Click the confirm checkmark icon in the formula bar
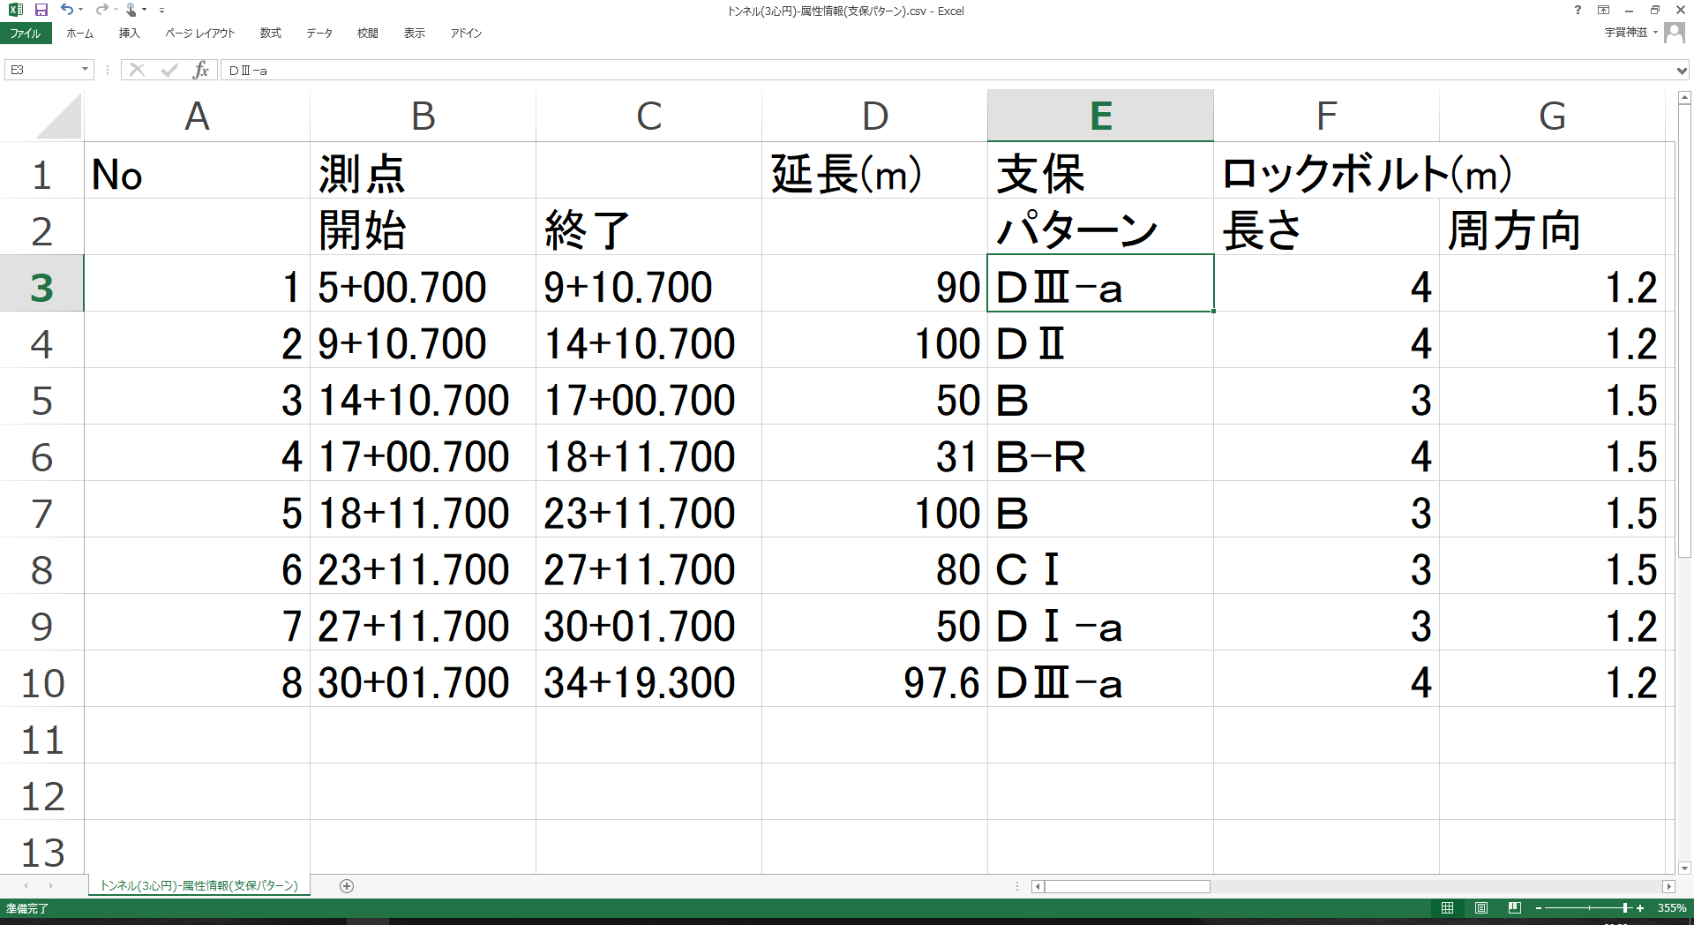The height and width of the screenshot is (925, 1694). click(x=169, y=70)
